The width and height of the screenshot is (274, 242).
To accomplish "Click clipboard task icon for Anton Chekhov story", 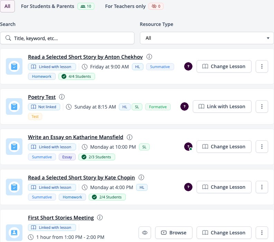I will (14, 66).
